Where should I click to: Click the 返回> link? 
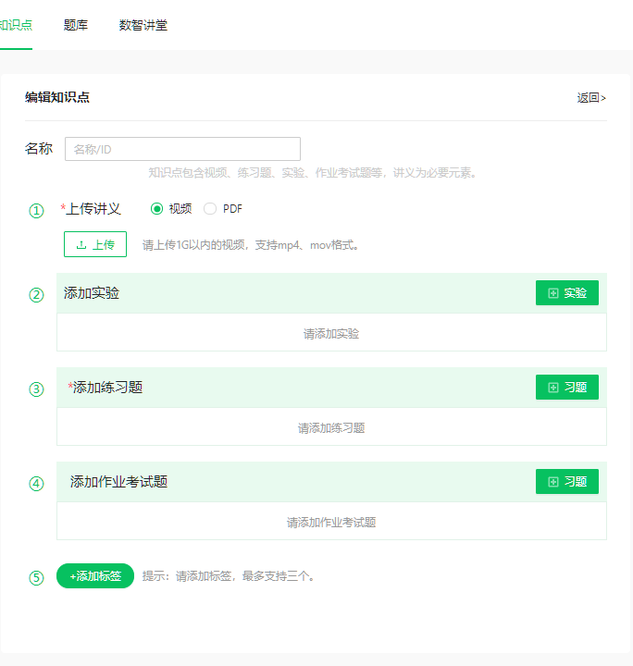pos(591,98)
